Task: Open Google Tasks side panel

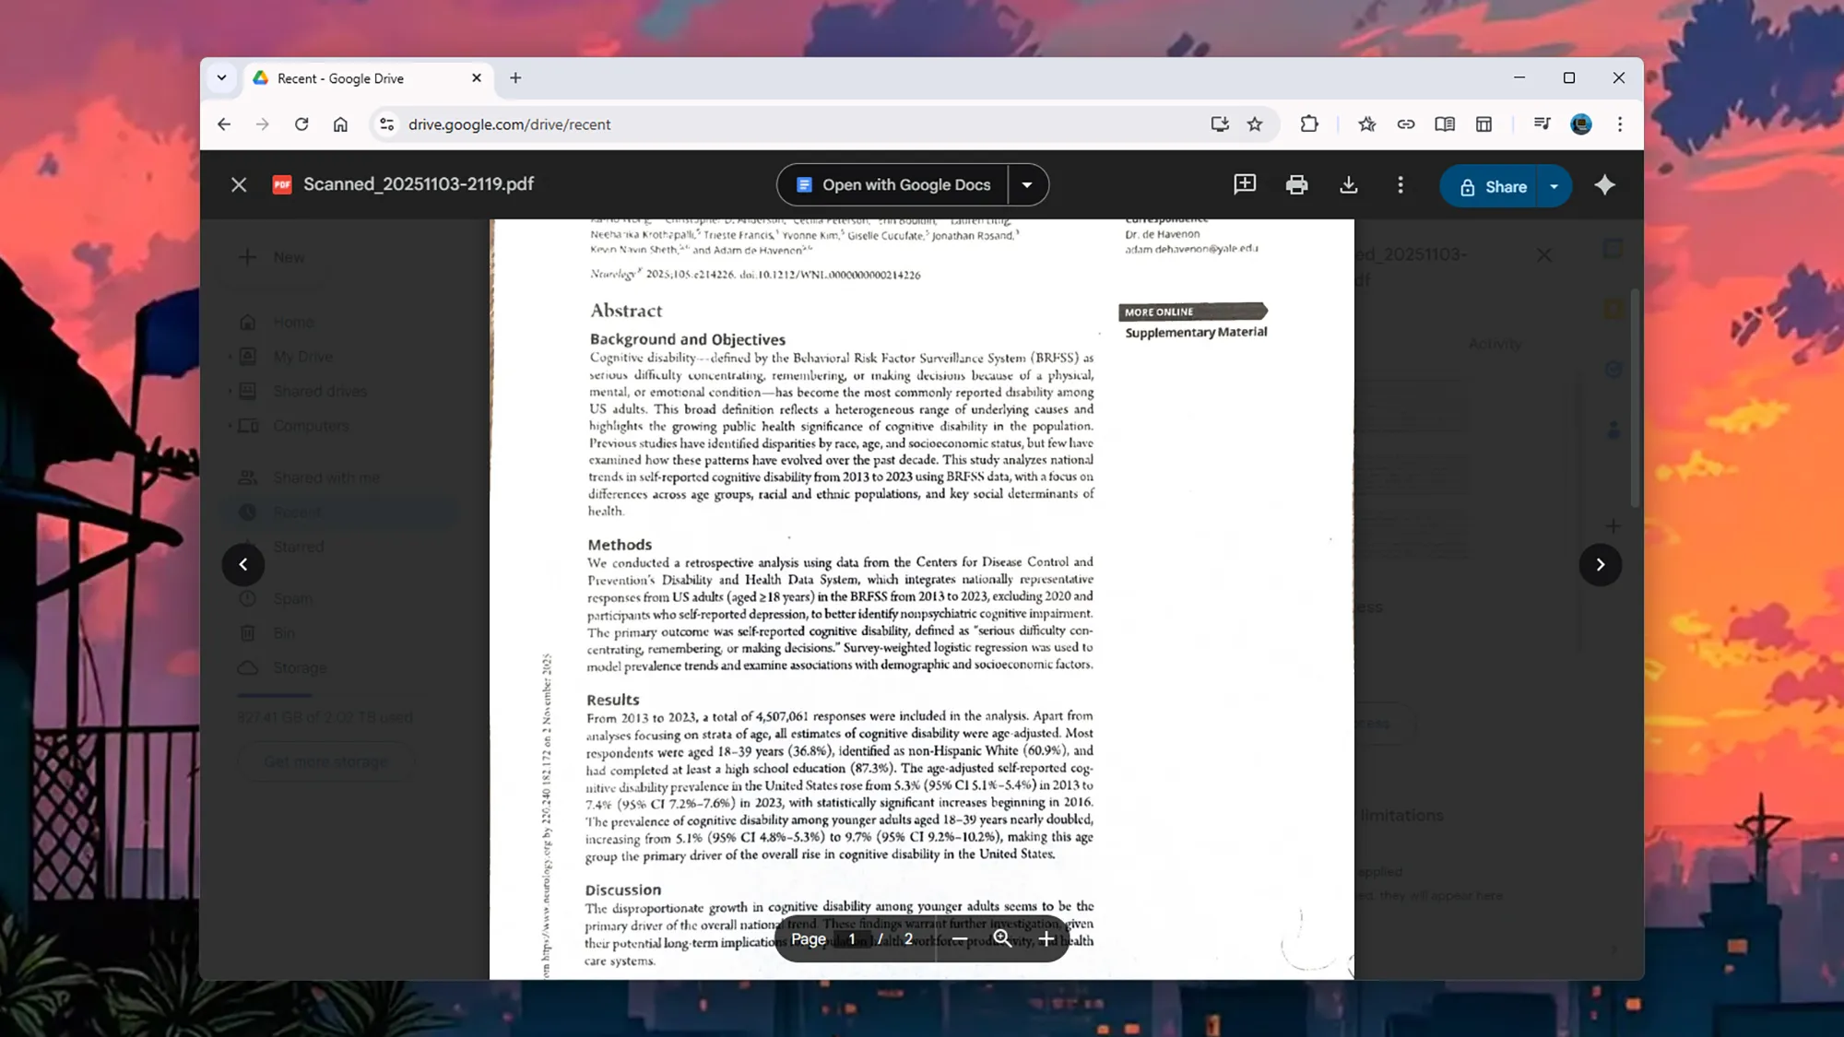Action: [x=1613, y=369]
